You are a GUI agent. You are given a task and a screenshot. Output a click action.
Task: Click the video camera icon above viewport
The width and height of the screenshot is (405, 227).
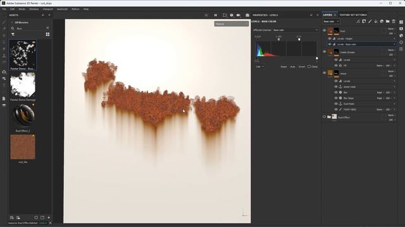[239, 15]
